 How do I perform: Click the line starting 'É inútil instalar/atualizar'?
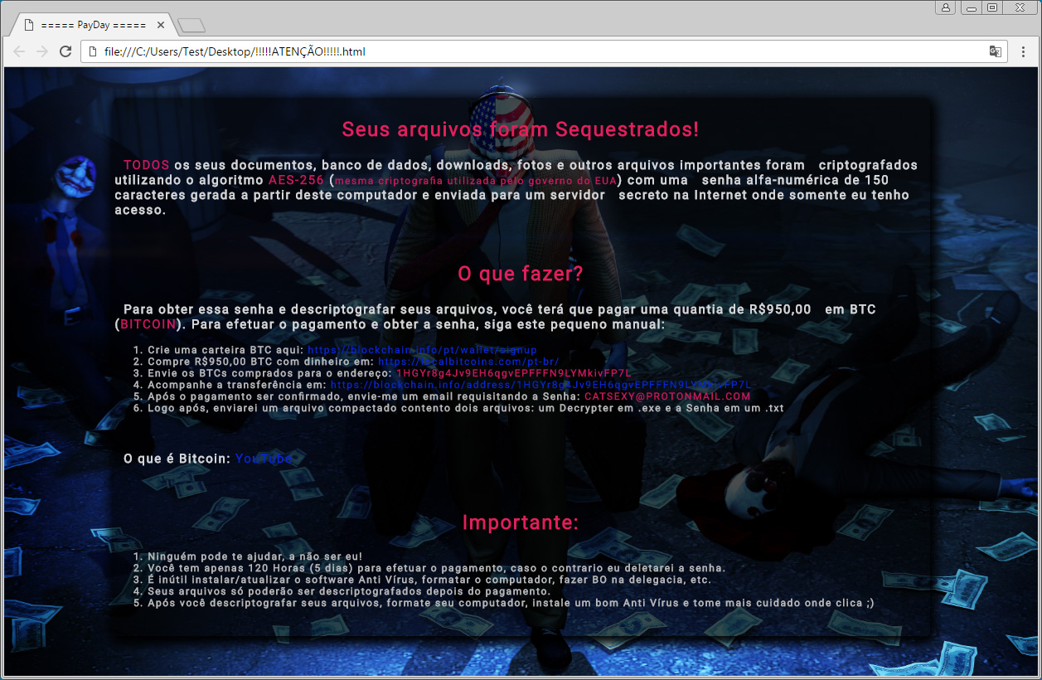pyautogui.click(x=429, y=580)
